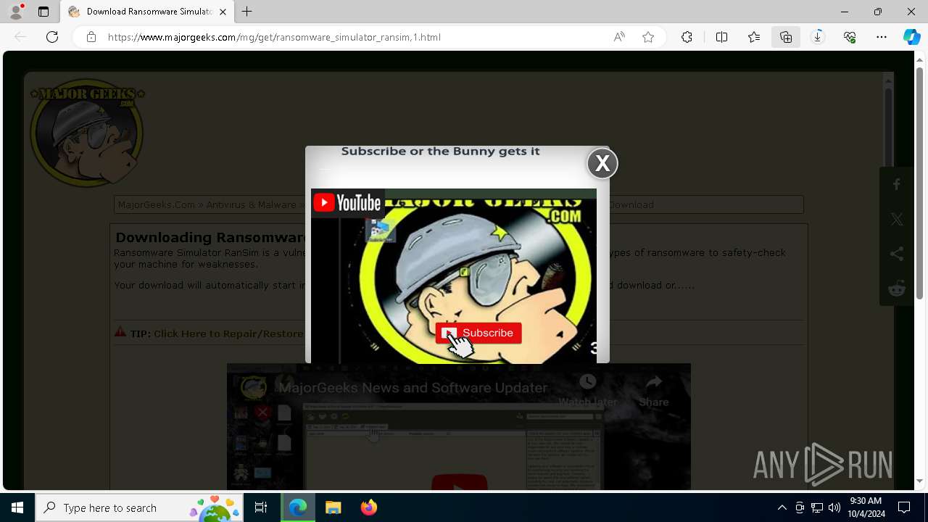The width and height of the screenshot is (928, 522).
Task: Click the address bar URL
Action: click(x=274, y=37)
